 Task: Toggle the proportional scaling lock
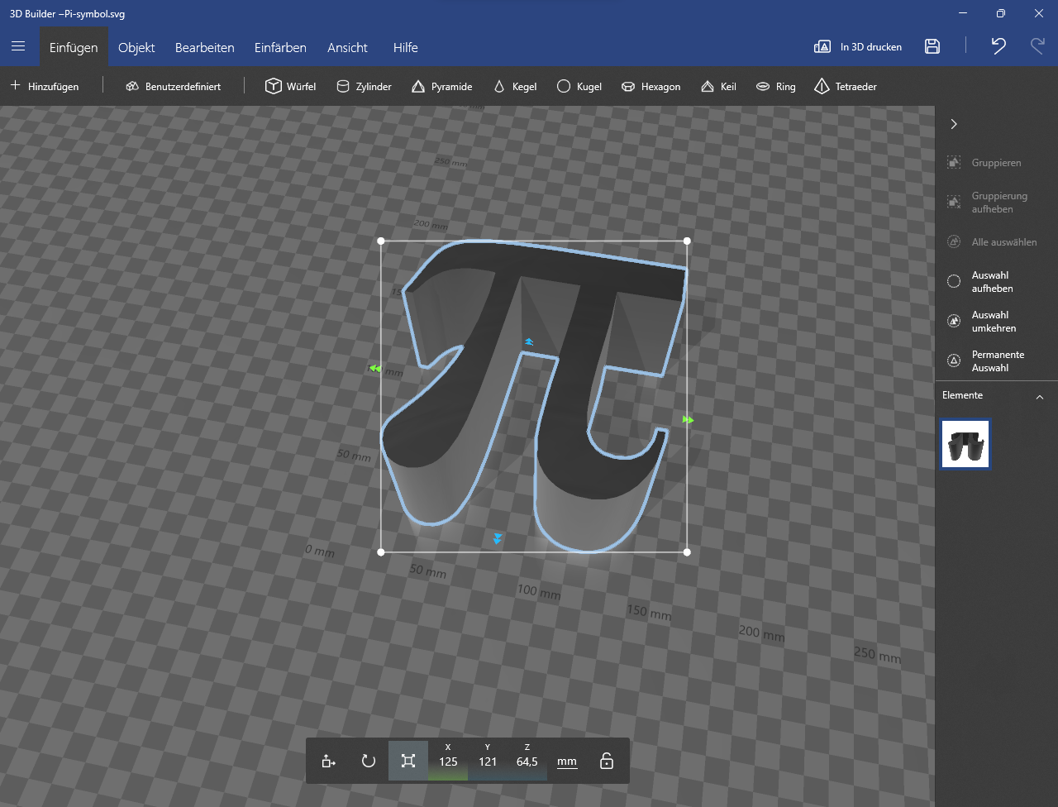pos(606,761)
